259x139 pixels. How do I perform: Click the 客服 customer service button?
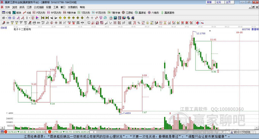click(210, 2)
